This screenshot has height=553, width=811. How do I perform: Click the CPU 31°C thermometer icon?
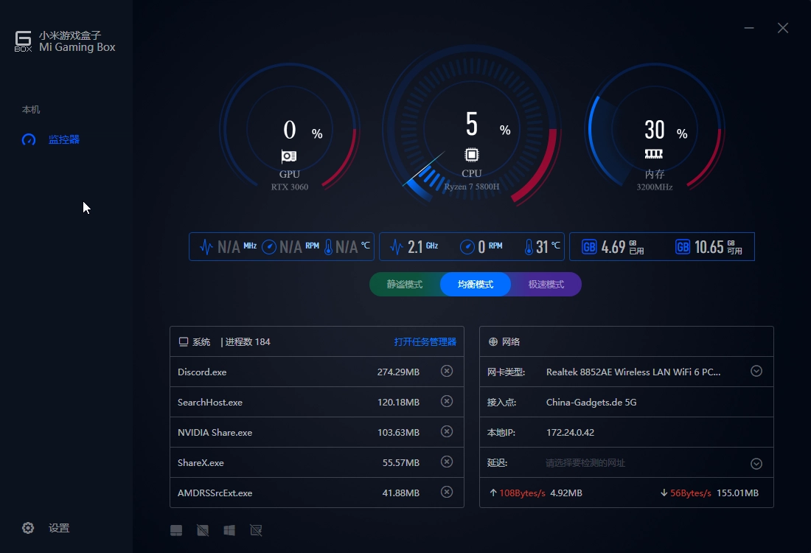(529, 247)
